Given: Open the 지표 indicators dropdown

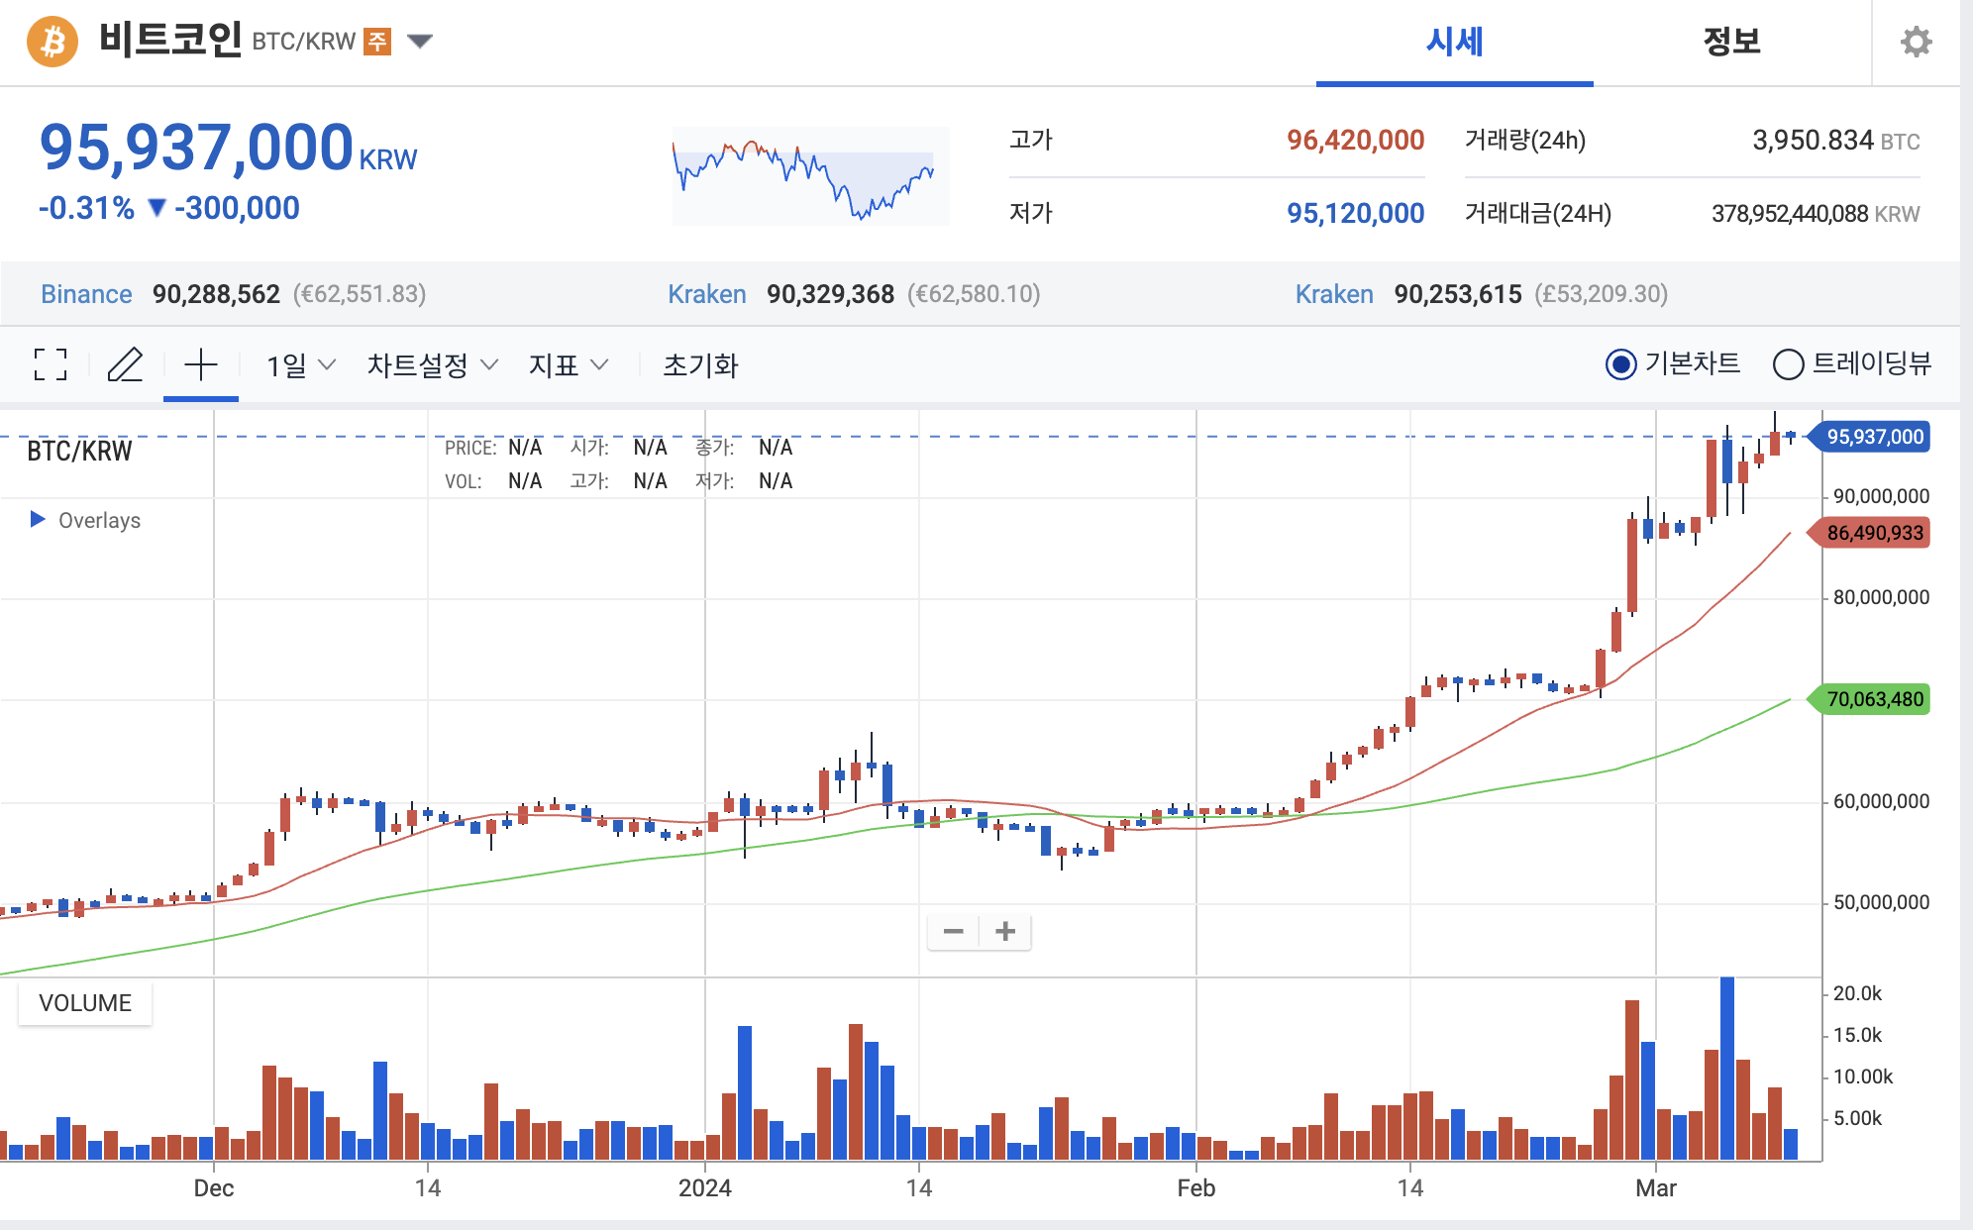Looking at the screenshot, I should [568, 365].
